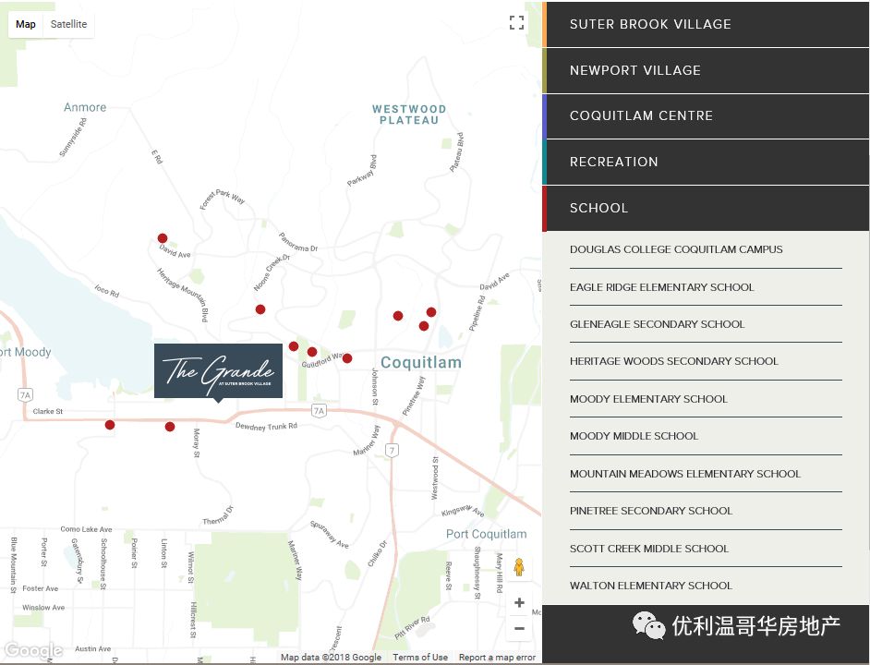This screenshot has height=665, width=870.
Task: Open the Terms of Use link
Action: (x=420, y=658)
